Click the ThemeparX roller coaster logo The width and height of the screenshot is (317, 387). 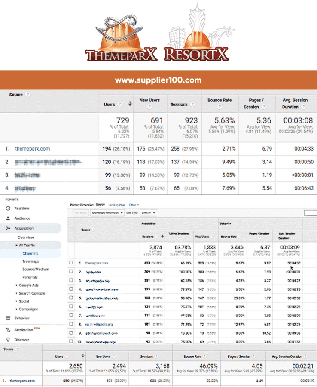click(121, 39)
